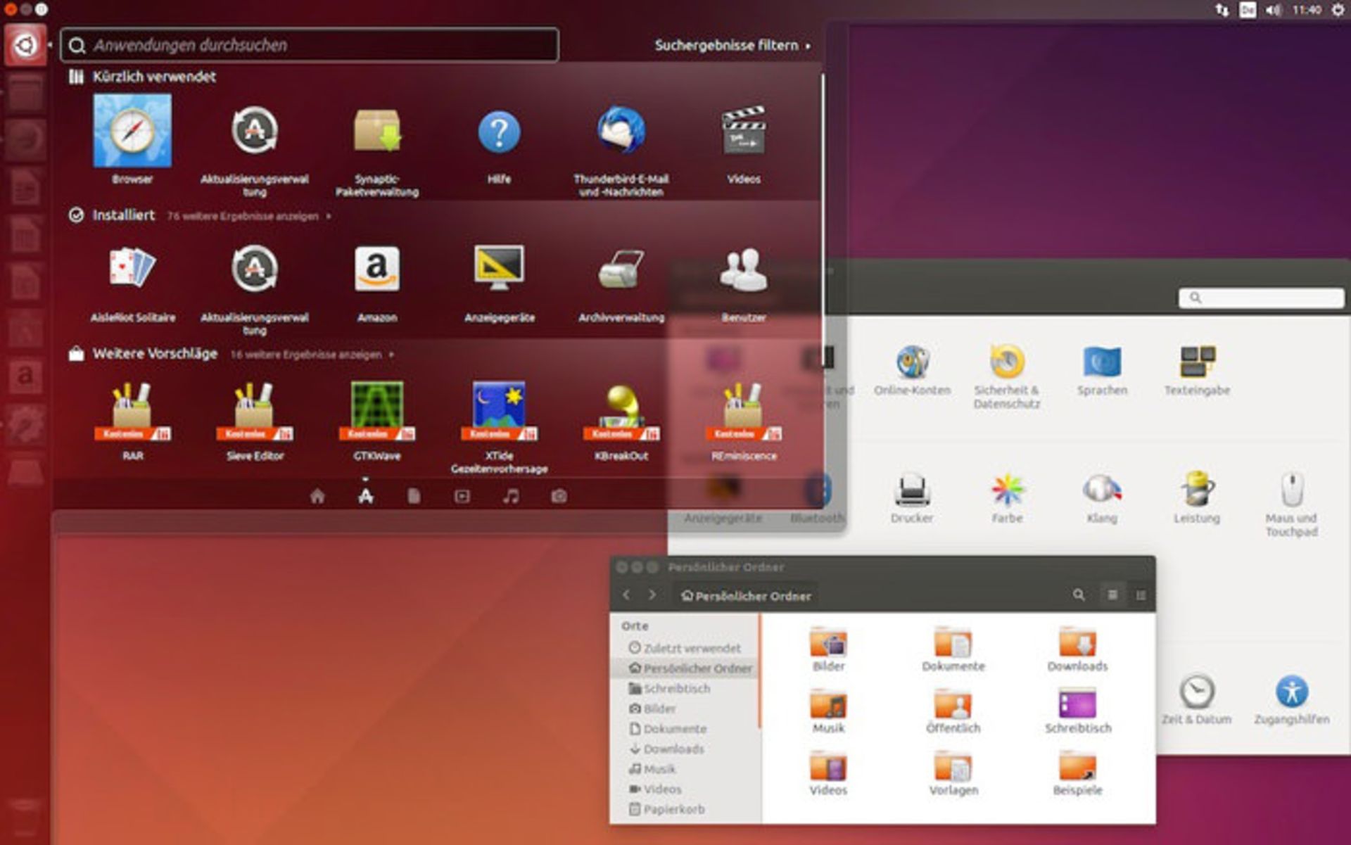Viewport: 1351px width, 845px height.
Task: Open the Bilder folder
Action: click(x=829, y=649)
